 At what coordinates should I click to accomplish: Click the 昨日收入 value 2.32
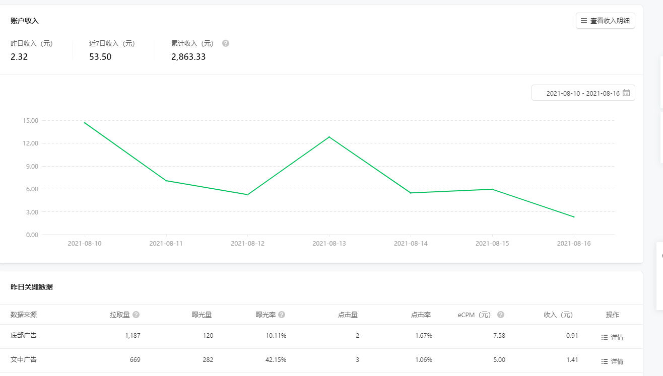[x=19, y=57]
